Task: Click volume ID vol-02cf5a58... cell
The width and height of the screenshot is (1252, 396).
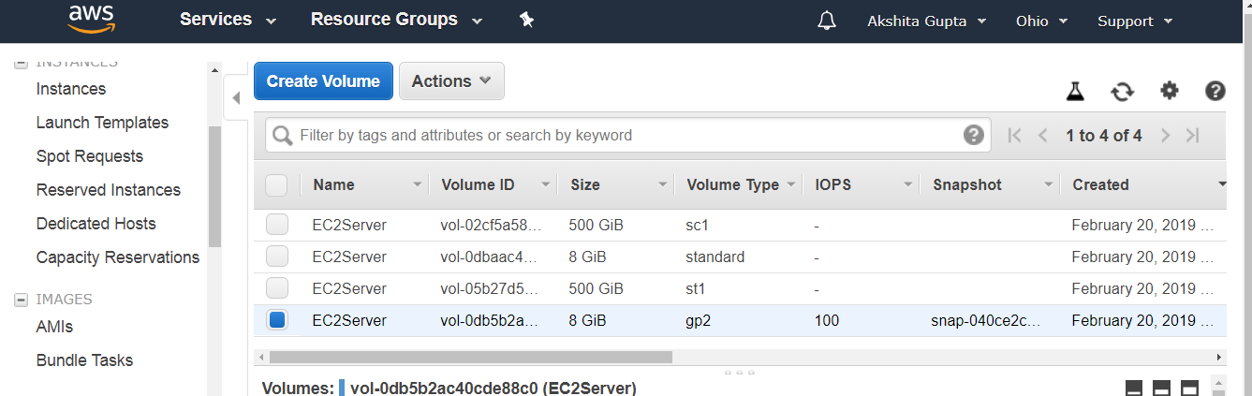Action: click(491, 225)
